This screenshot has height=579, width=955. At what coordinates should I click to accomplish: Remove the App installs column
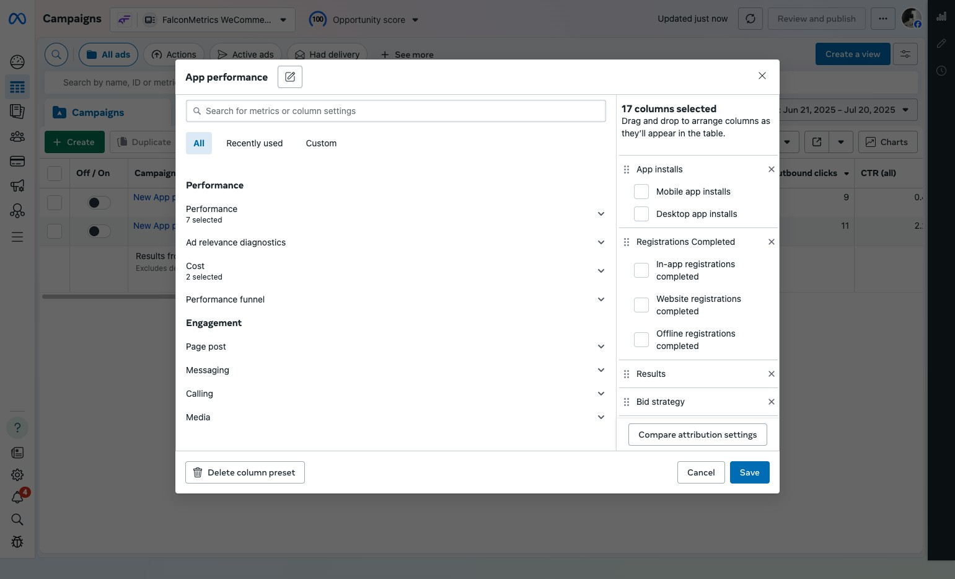click(771, 169)
